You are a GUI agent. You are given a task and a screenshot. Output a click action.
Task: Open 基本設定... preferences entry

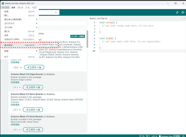click(x=20, y=45)
